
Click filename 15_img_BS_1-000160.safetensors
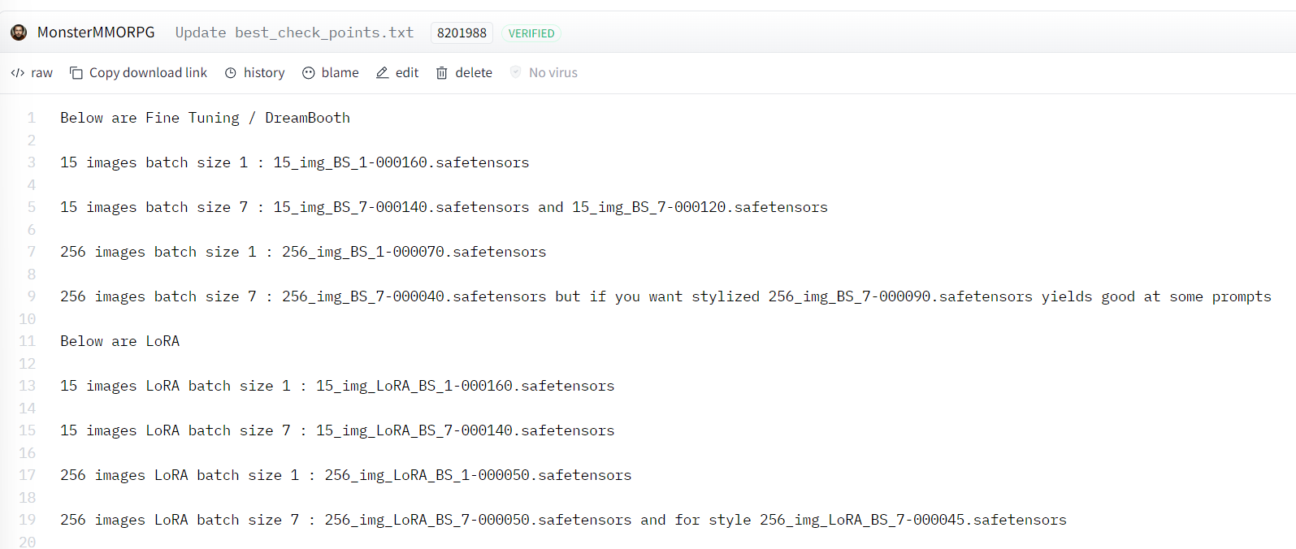tap(401, 162)
